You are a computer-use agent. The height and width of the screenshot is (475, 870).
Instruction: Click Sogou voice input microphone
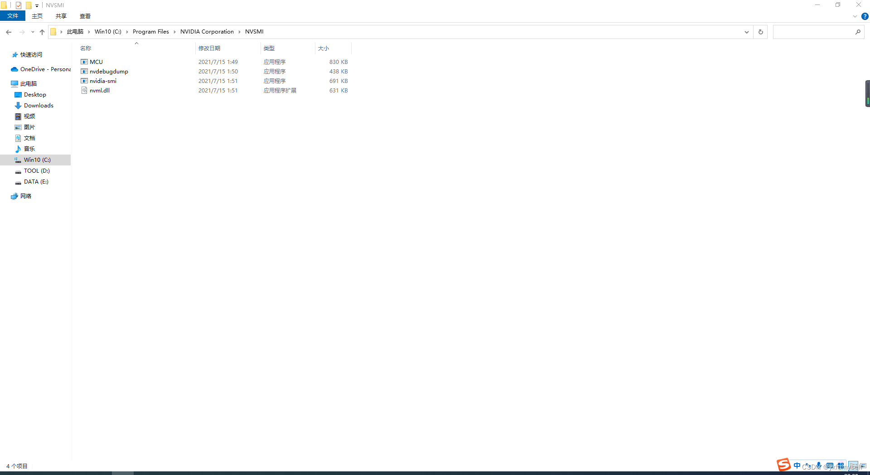[819, 465]
